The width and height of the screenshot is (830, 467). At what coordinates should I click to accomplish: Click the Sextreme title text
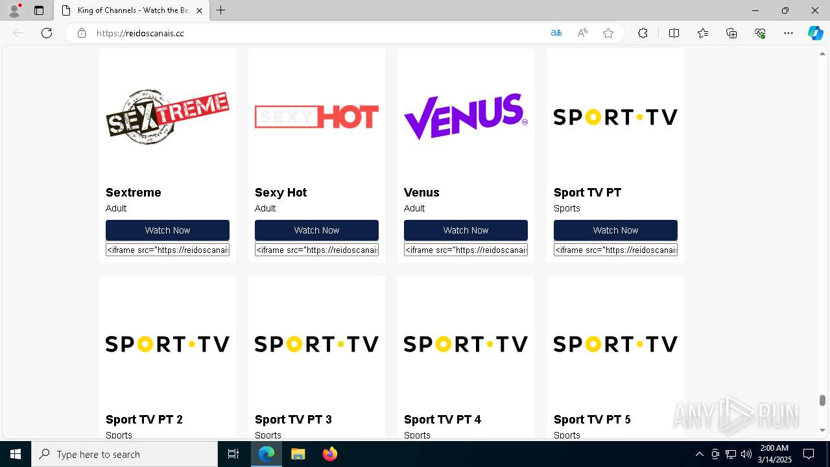(x=133, y=193)
